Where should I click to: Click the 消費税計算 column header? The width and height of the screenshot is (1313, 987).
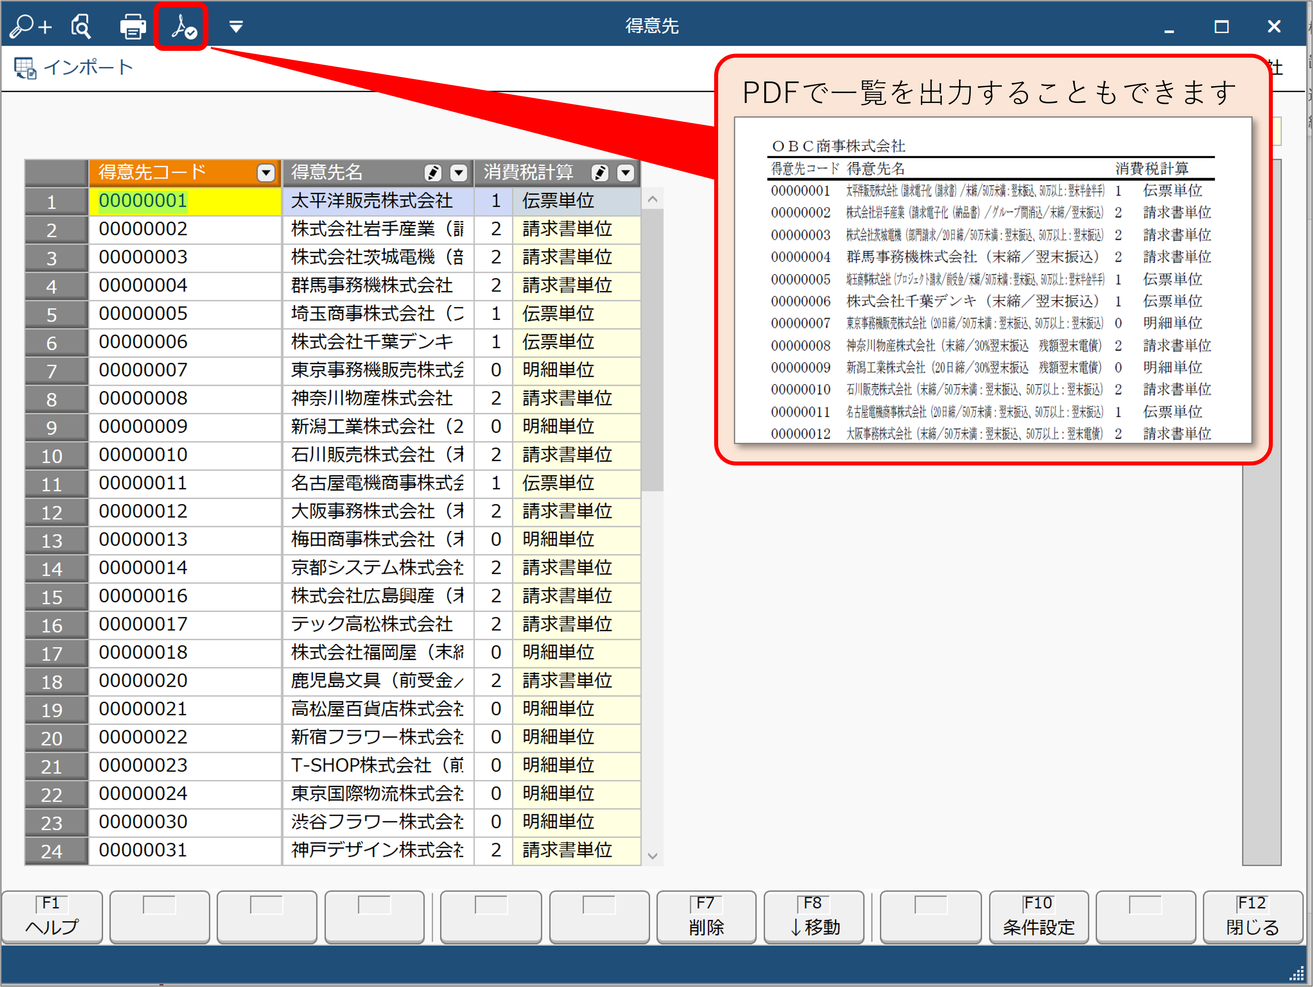[557, 173]
